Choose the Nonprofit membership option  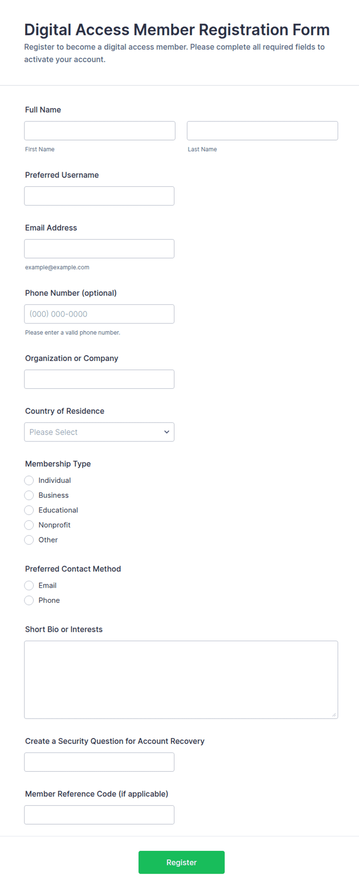coord(29,525)
